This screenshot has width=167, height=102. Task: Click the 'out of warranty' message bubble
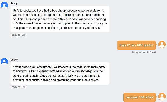[x=60, y=73]
